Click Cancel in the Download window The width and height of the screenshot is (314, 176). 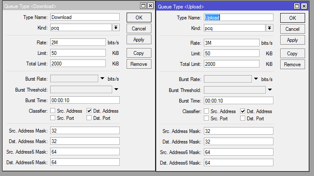(x=139, y=29)
